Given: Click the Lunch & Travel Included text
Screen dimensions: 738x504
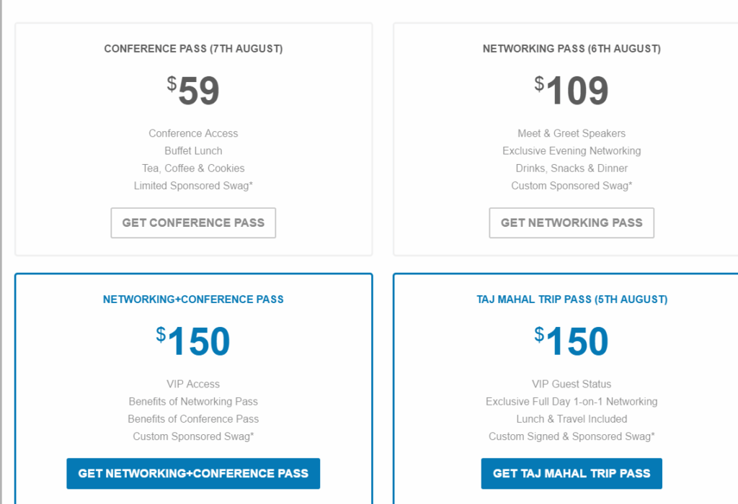Looking at the screenshot, I should (x=572, y=418).
